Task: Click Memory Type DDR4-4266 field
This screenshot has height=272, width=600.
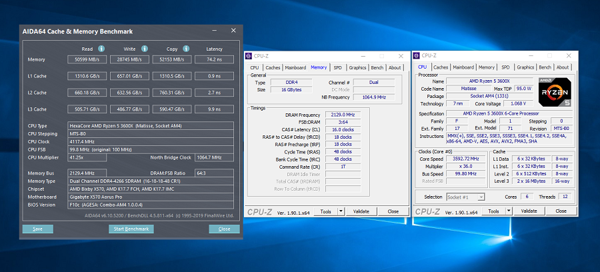Action: point(151,181)
